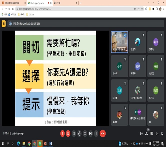Select the 傳晃 participant tile
Image resolution: width=166 pixels, height=147 pixels.
(156, 66)
